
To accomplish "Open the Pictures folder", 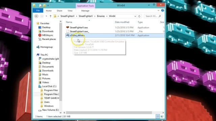I will point(46,78).
